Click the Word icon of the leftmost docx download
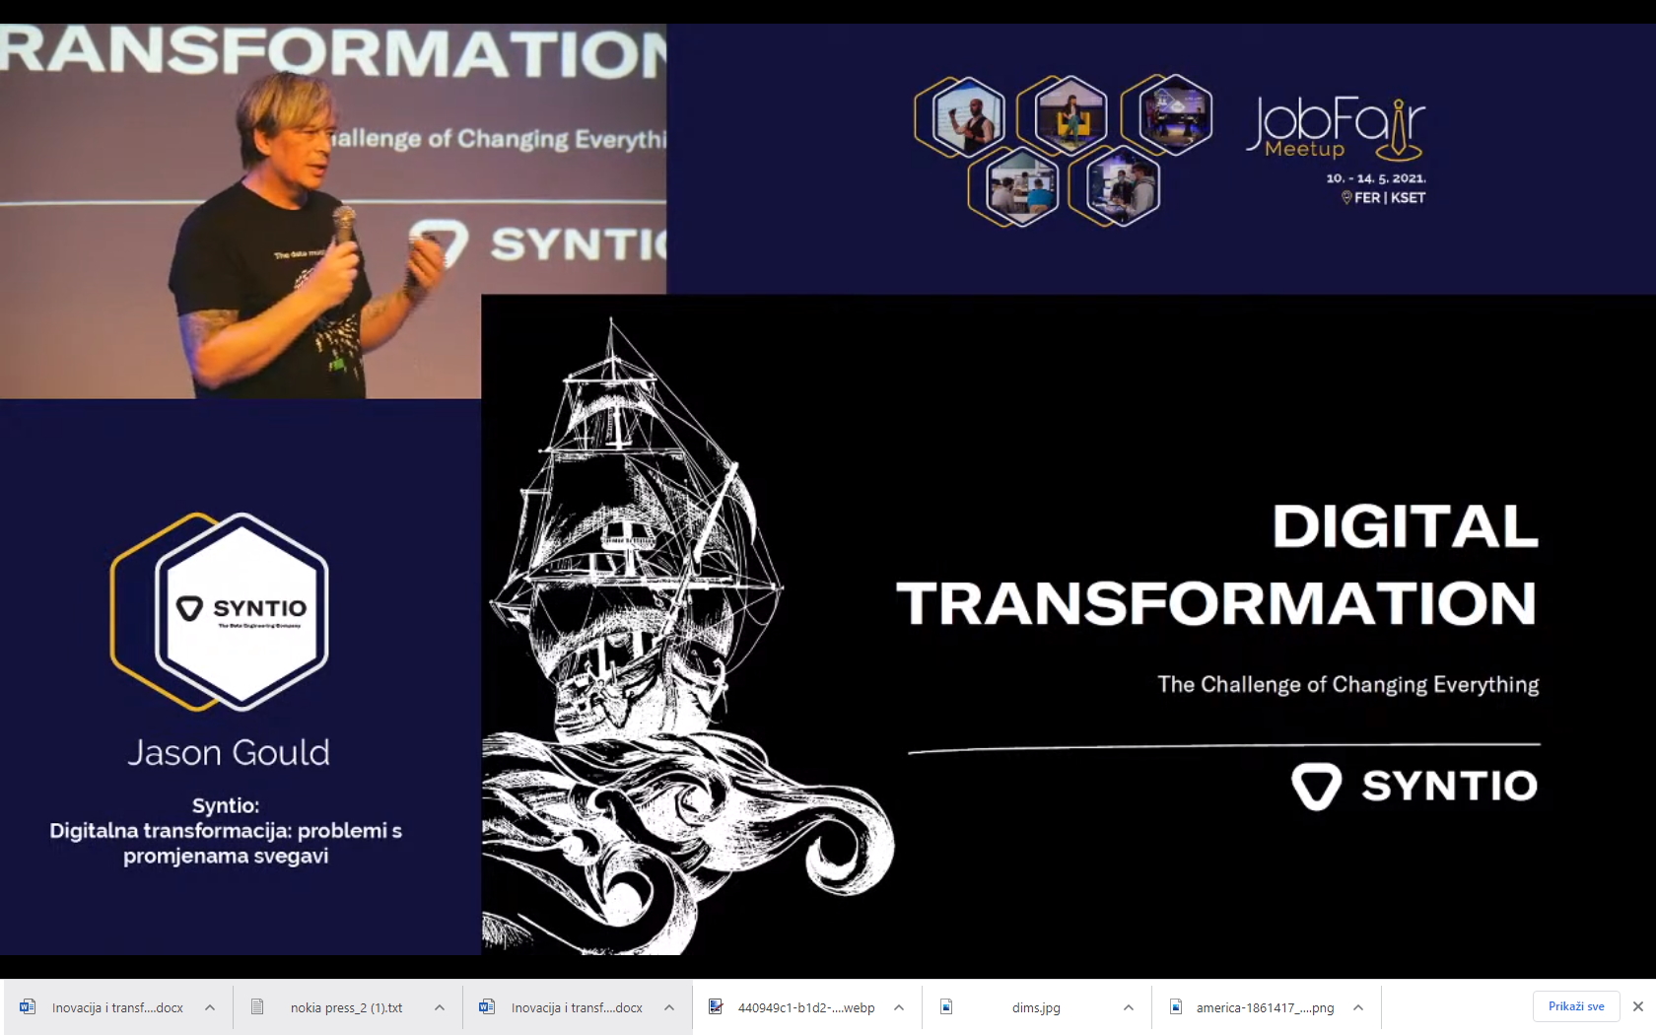The width and height of the screenshot is (1656, 1035). (28, 1006)
